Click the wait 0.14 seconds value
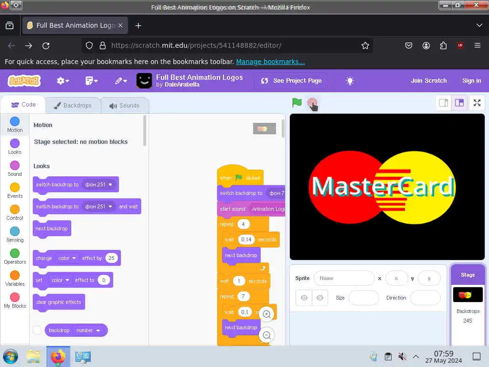This screenshot has width=489, height=367. pyautogui.click(x=246, y=239)
